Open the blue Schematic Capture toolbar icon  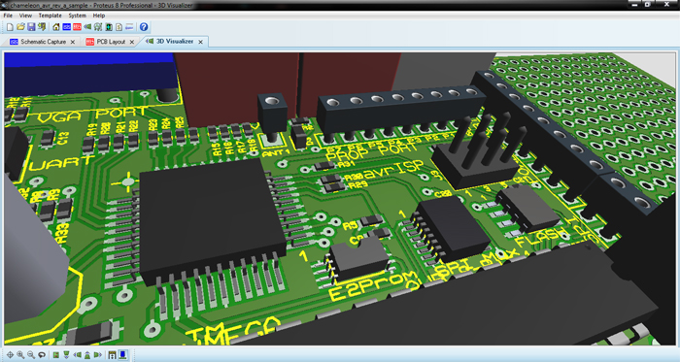66,27
